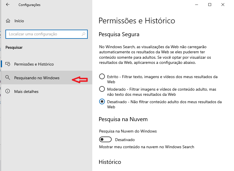Go to Início
Viewport: 234px width, 171px height.
pos(19,21)
